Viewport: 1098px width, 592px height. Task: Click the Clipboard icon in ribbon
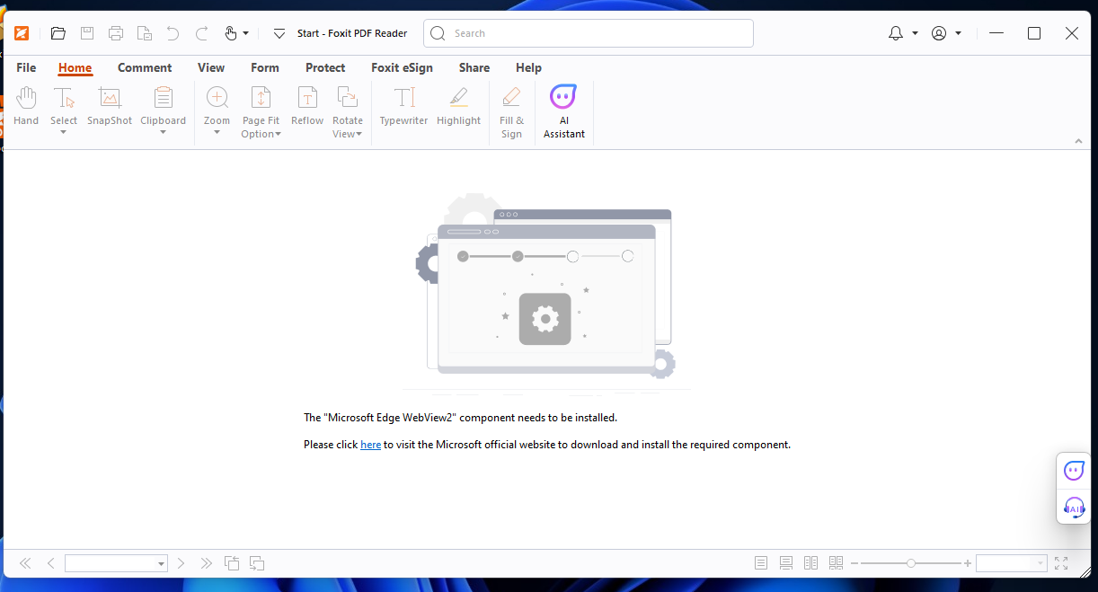[163, 99]
